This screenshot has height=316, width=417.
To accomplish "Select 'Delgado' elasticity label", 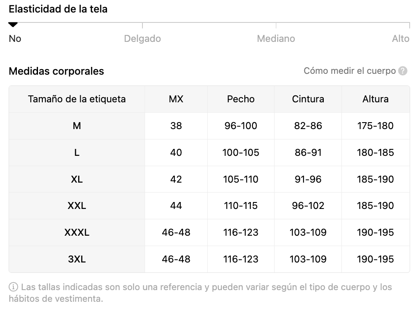I will tap(142, 39).
